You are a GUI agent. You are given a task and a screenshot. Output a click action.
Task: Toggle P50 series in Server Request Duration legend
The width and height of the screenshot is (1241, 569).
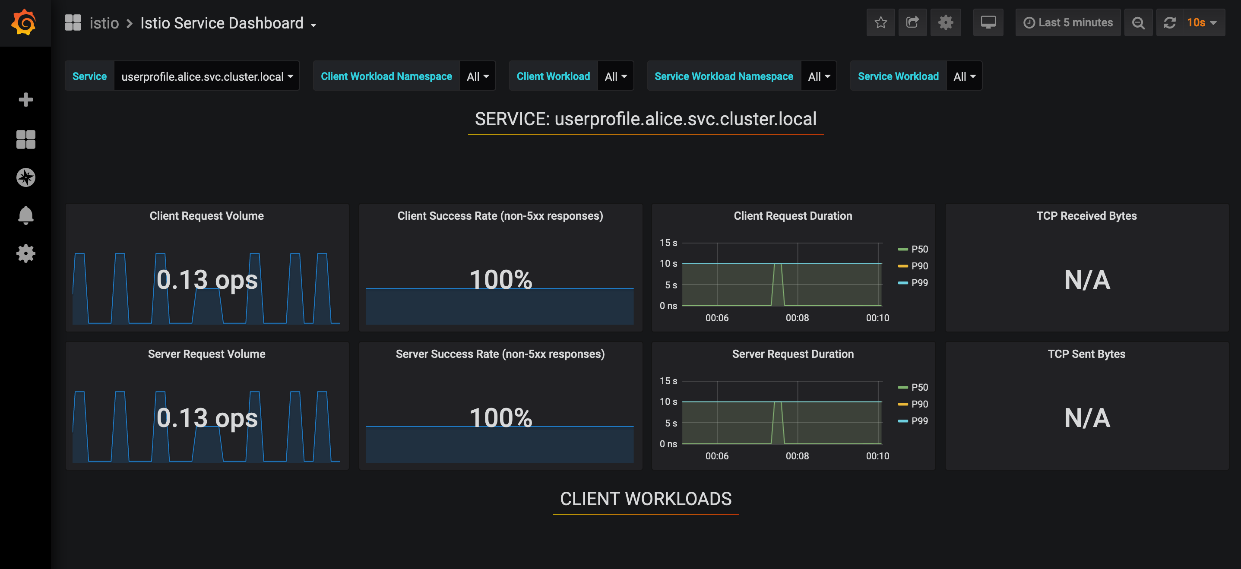click(x=919, y=387)
